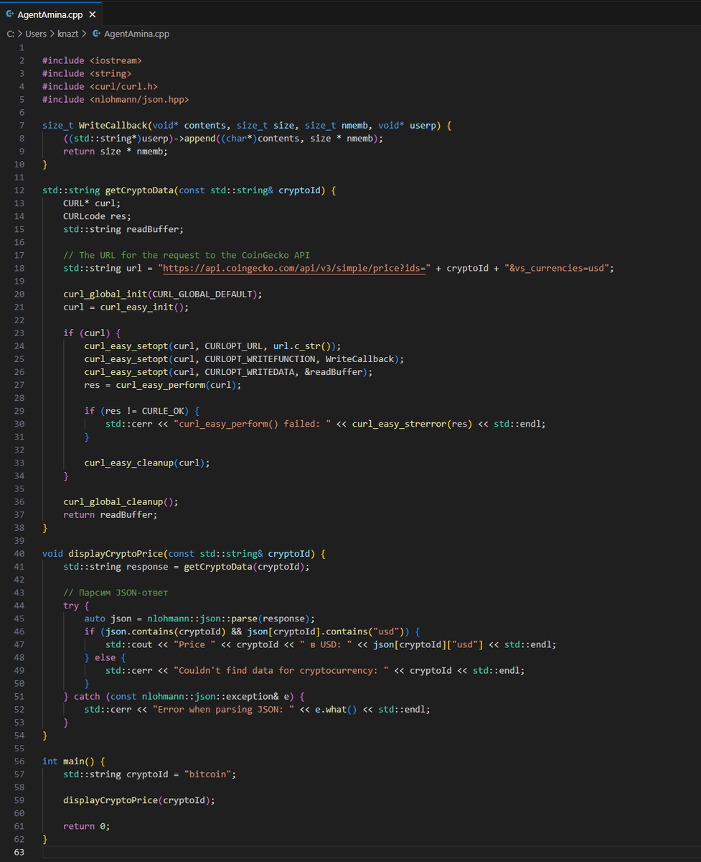Click the 'int main() {' line
The image size is (701, 862).
73,761
